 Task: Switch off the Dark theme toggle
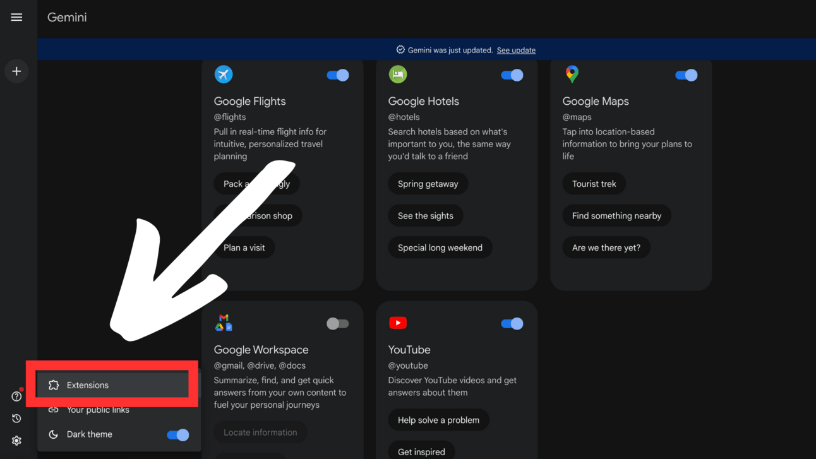pyautogui.click(x=178, y=435)
